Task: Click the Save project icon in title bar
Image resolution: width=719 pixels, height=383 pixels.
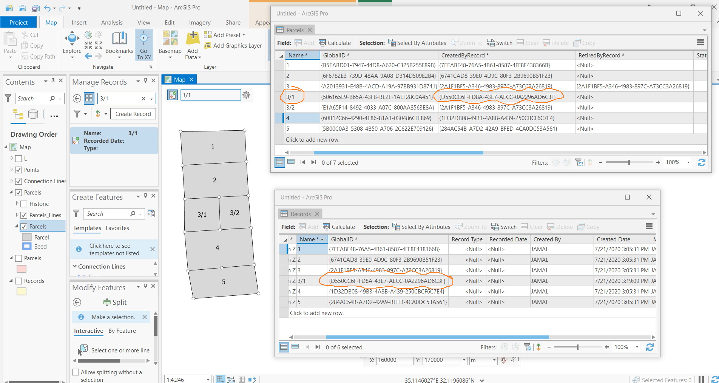Action: [x=36, y=8]
